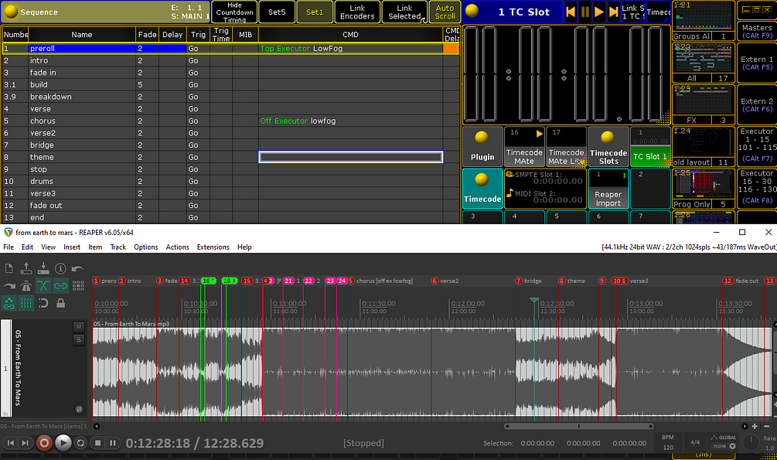Select the Reaper Import timecode cell
Screen dimensions: 777x460
pyautogui.click(x=608, y=189)
